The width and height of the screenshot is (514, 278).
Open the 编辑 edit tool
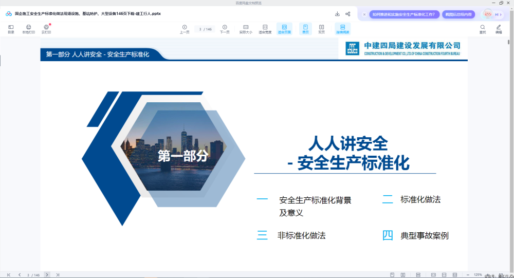(x=499, y=29)
